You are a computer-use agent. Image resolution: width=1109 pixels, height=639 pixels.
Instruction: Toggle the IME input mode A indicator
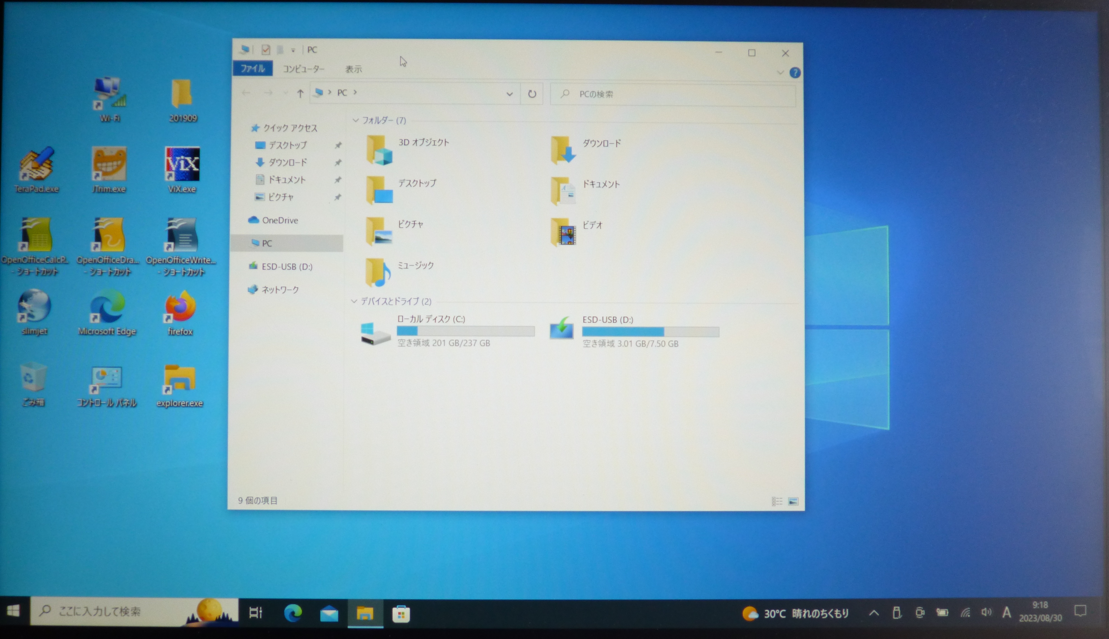1006,612
